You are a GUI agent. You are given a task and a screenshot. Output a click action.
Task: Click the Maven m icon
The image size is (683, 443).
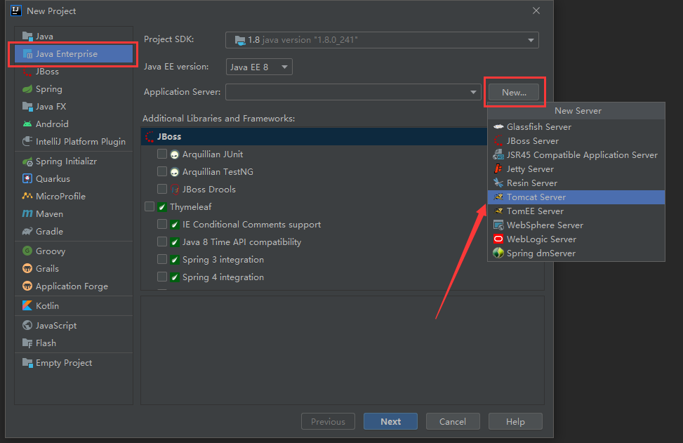click(x=27, y=214)
